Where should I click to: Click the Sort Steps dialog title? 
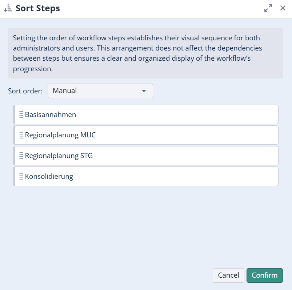(x=38, y=8)
